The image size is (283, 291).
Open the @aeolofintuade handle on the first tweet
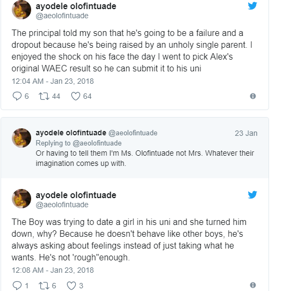(62, 16)
